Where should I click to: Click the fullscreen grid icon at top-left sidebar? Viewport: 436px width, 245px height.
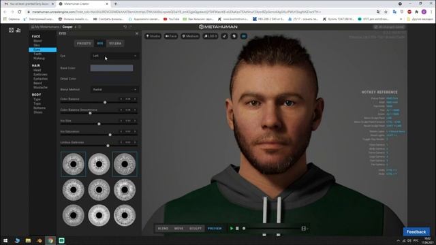tap(11, 30)
